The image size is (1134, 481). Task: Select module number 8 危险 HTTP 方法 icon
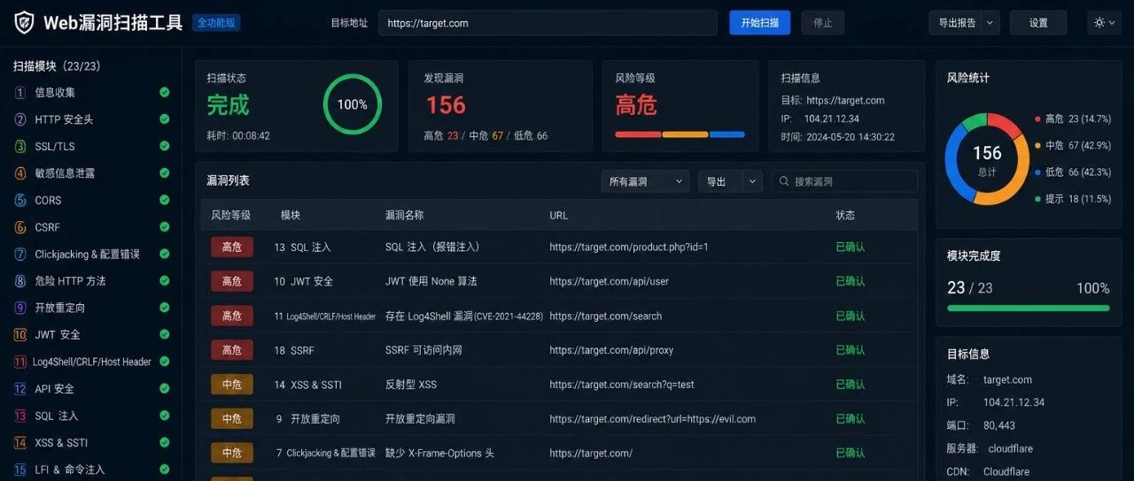pos(20,281)
